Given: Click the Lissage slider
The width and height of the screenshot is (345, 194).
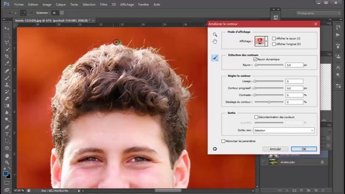Looking at the screenshot, I should click(269, 81).
